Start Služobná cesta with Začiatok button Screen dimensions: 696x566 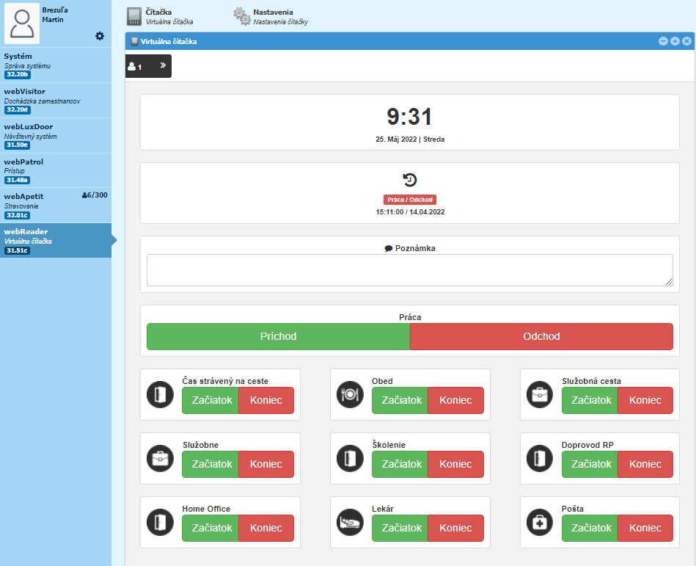click(x=590, y=400)
